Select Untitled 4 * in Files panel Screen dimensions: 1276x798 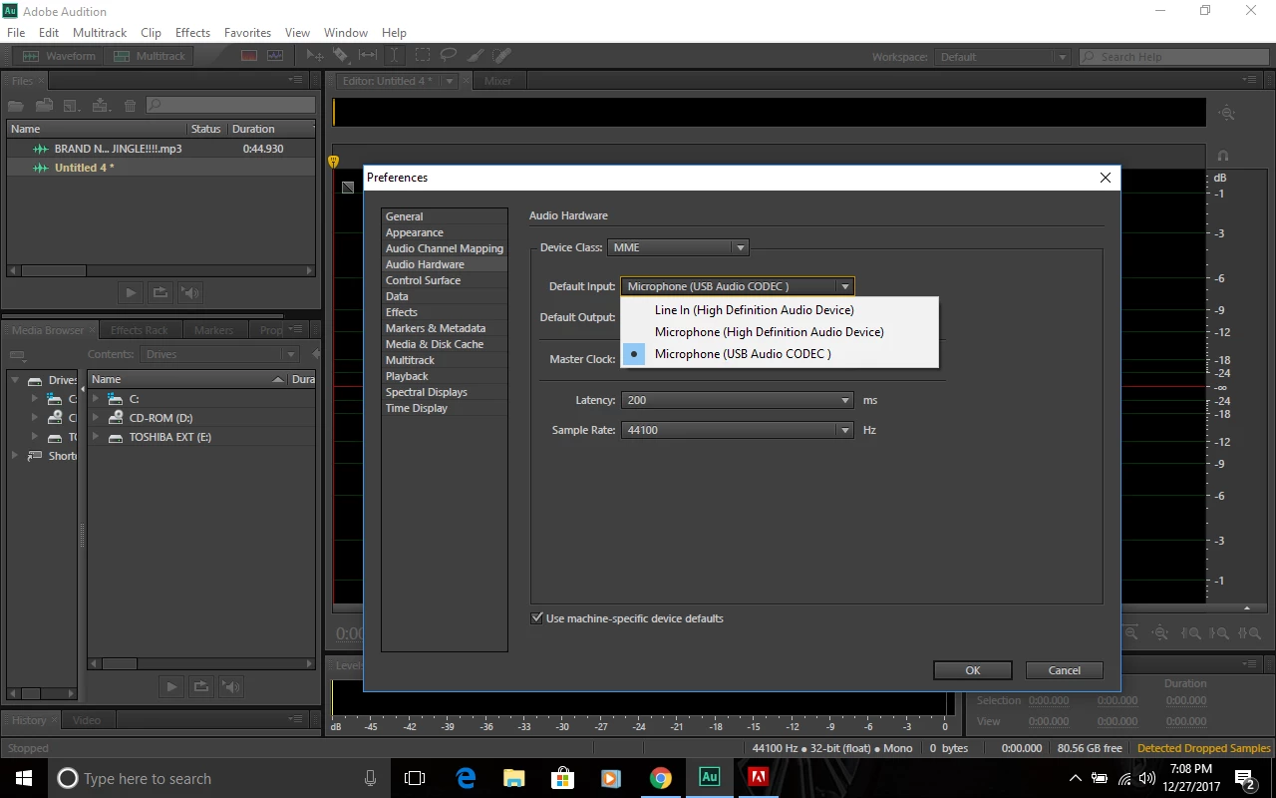click(159, 168)
